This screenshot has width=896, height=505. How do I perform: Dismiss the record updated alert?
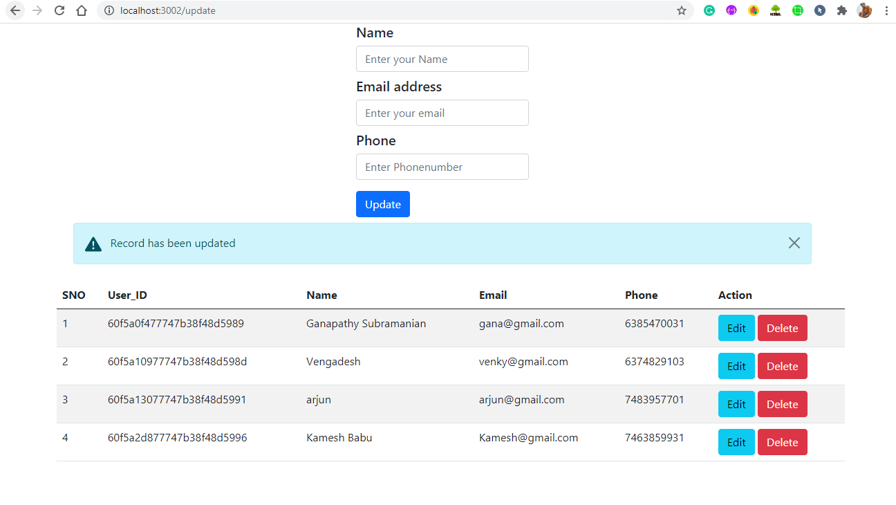[794, 243]
